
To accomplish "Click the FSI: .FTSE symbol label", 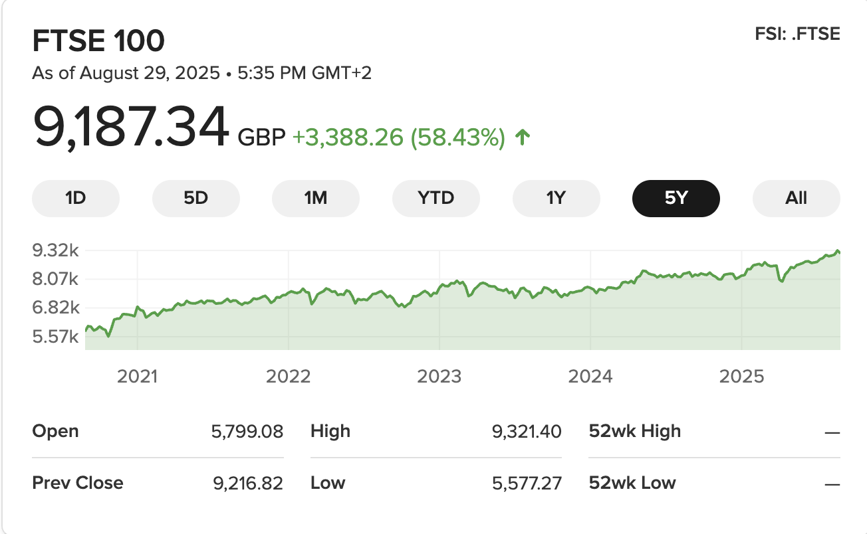I will click(797, 34).
